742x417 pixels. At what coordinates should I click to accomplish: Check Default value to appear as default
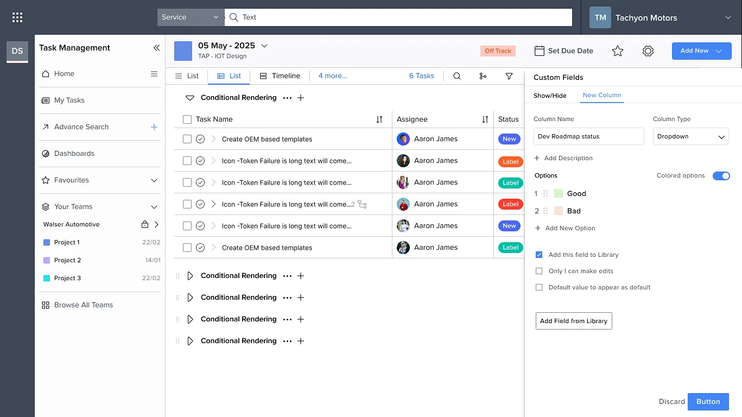point(539,287)
